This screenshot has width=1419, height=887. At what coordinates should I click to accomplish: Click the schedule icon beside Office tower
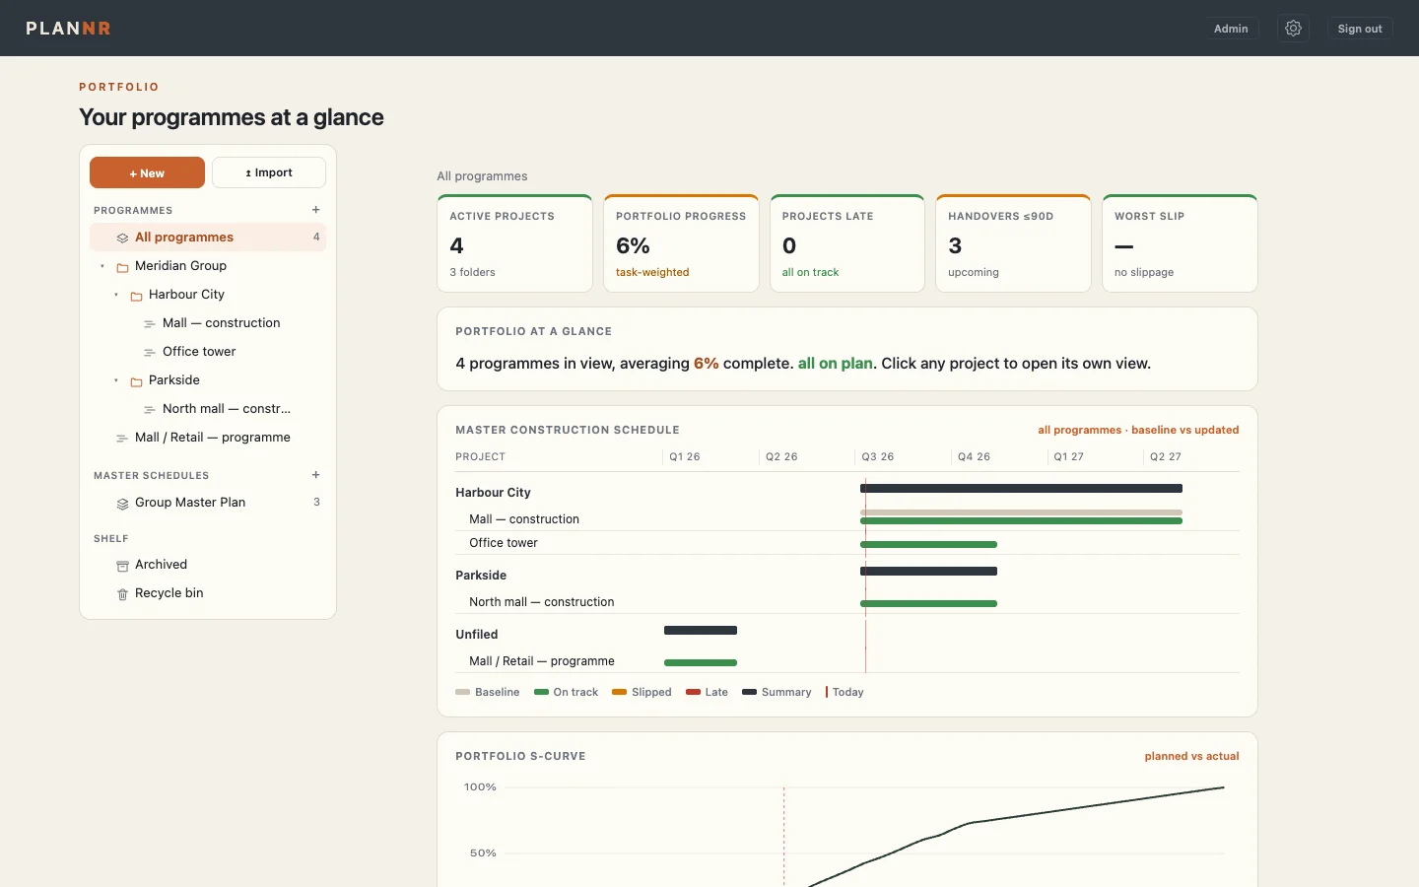tap(150, 353)
